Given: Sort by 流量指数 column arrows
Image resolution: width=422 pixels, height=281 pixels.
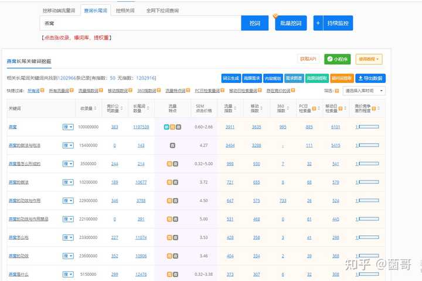Looking at the screenshot, I should coord(235,108).
